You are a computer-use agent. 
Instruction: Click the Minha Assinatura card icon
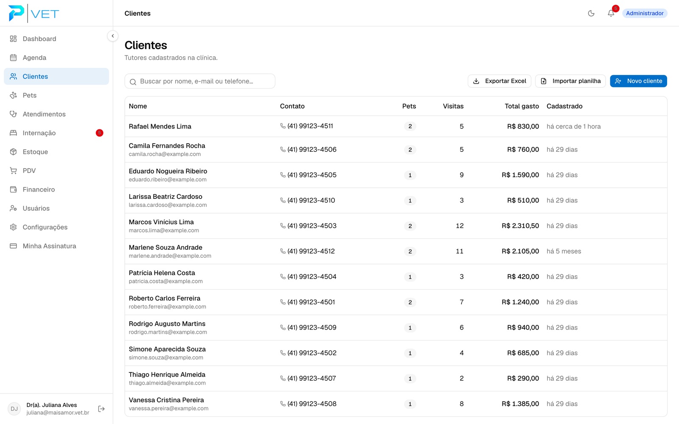pyautogui.click(x=14, y=246)
